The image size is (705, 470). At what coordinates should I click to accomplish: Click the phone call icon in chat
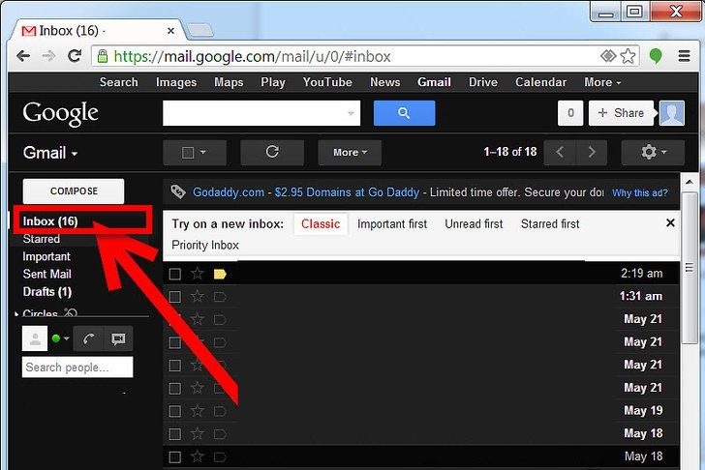tap(88, 338)
